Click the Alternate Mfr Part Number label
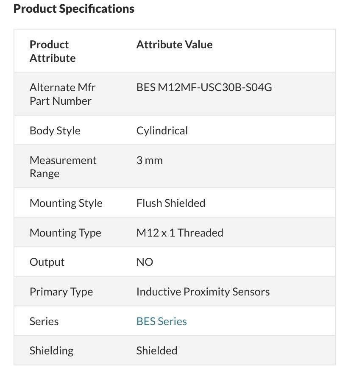Screen dimensions: 351x379 (x=63, y=94)
